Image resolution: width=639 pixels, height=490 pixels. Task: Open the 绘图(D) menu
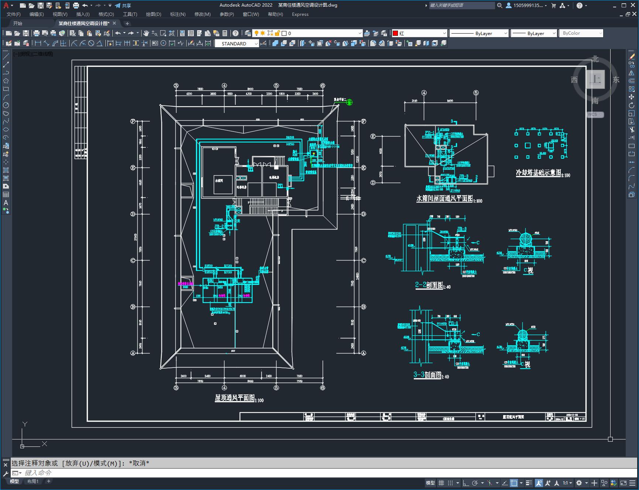coord(154,14)
